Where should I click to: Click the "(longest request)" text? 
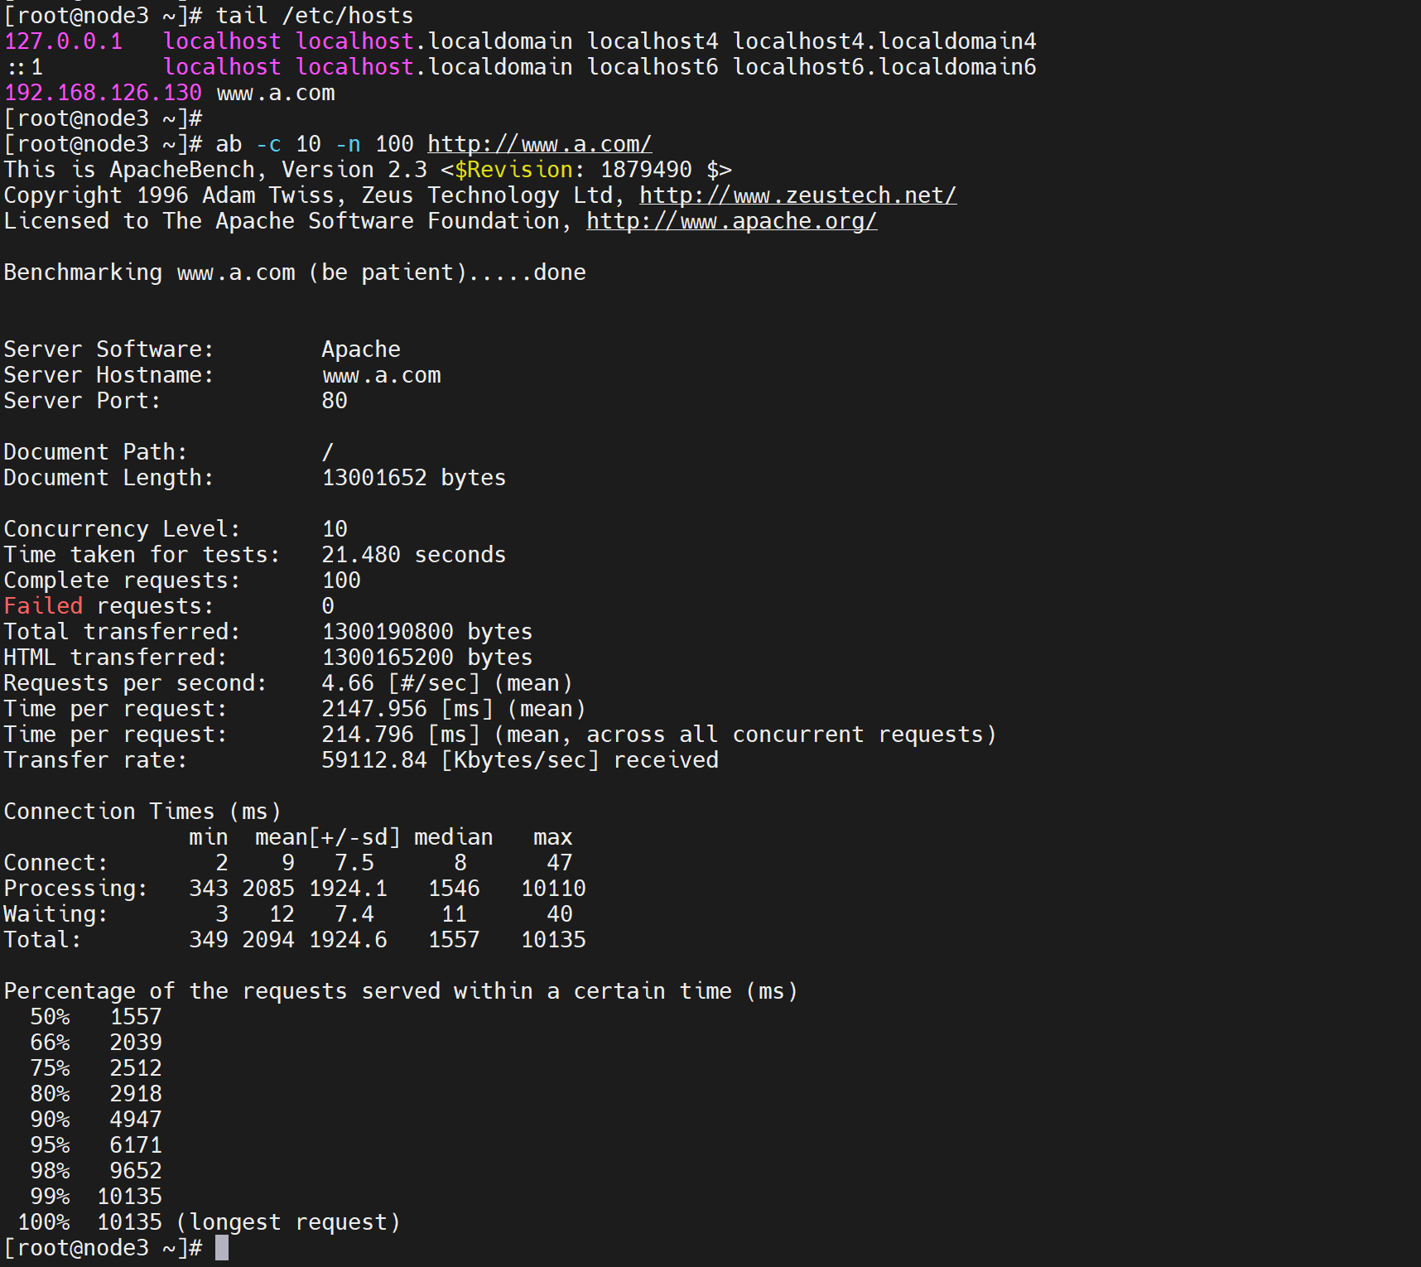(x=288, y=1222)
